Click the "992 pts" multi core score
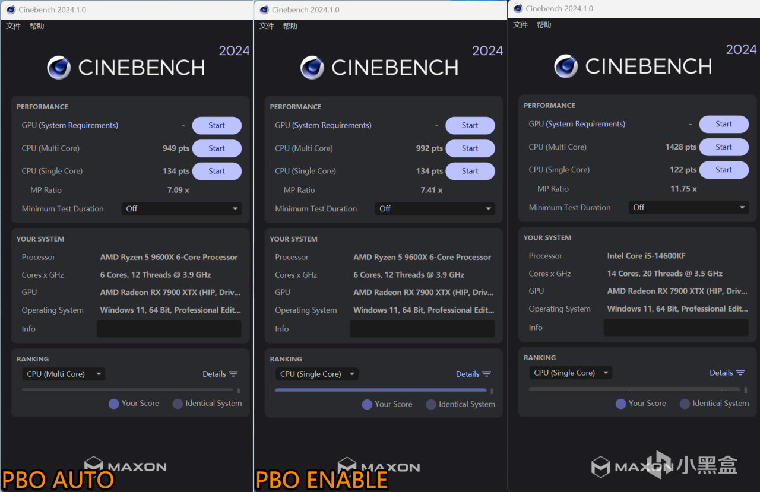This screenshot has width=760, height=492. (x=429, y=148)
